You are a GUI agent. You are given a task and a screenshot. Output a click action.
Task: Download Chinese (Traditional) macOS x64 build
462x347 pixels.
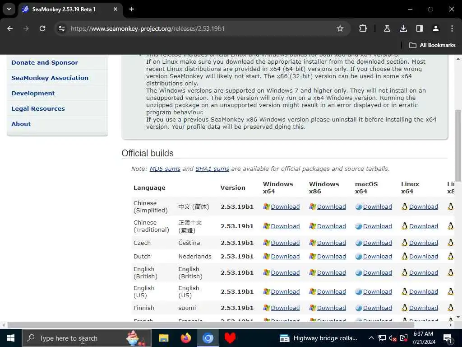[x=378, y=226]
